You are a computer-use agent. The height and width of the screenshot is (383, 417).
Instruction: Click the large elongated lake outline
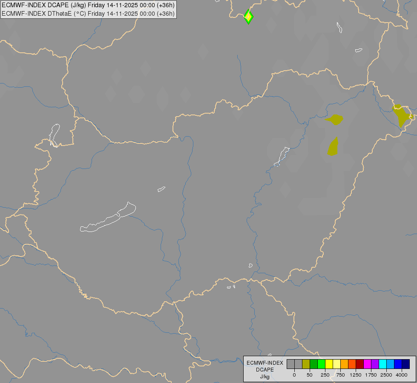click(108, 217)
